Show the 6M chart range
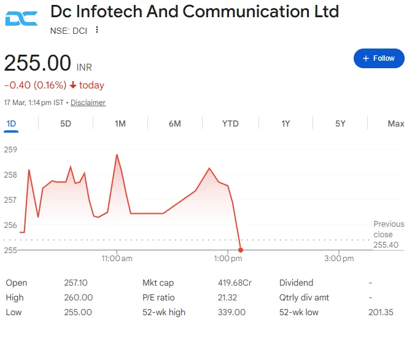Viewport: 412px width, 341px height. pyautogui.click(x=175, y=123)
